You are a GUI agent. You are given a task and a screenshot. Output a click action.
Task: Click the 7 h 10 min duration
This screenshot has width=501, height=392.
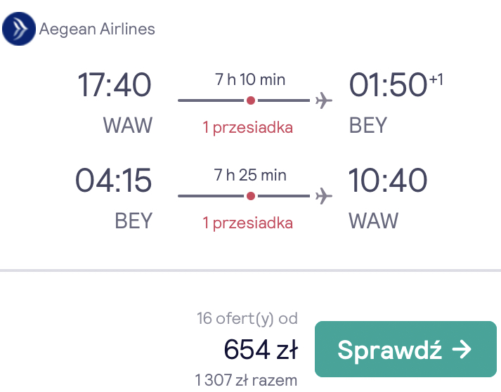(250, 79)
